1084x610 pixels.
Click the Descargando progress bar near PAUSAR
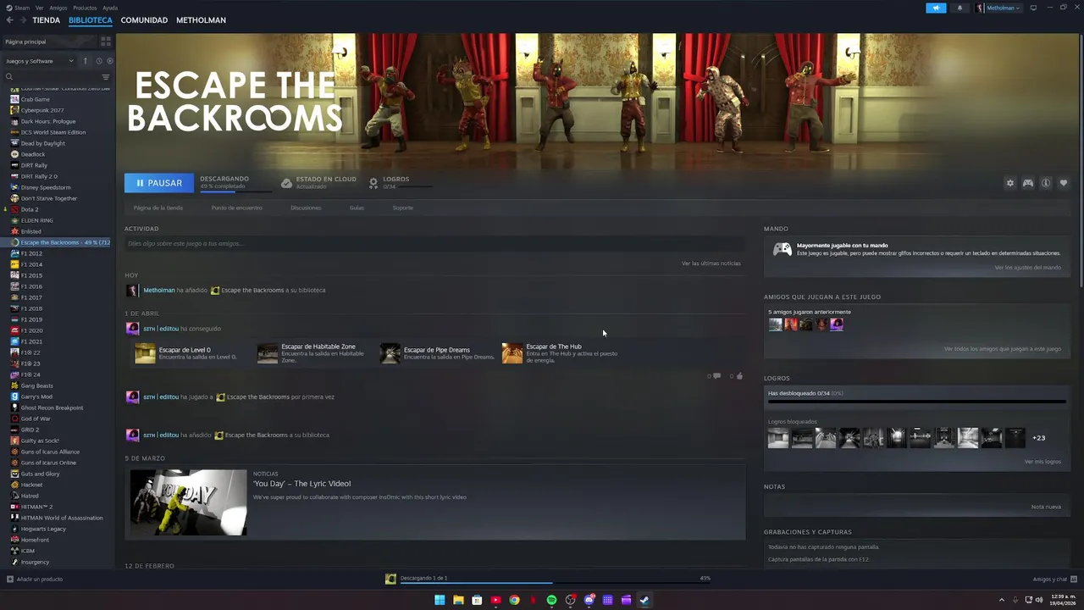click(x=235, y=191)
